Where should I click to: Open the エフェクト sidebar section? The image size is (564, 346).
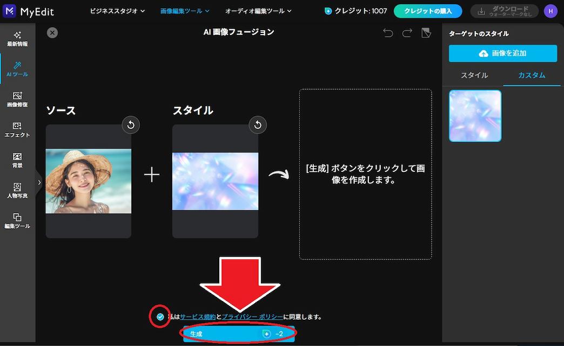tap(17, 130)
